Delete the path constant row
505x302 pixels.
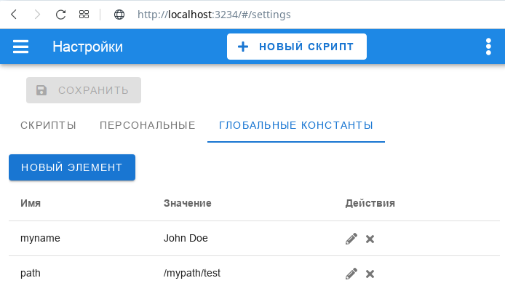click(x=370, y=274)
